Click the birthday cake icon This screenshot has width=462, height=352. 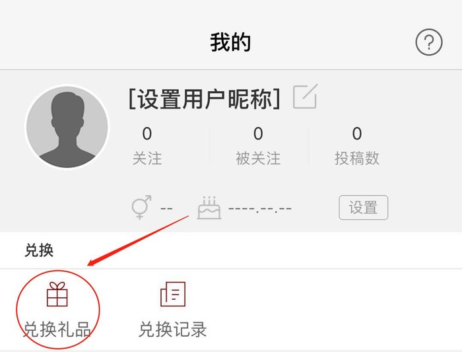pos(209,207)
